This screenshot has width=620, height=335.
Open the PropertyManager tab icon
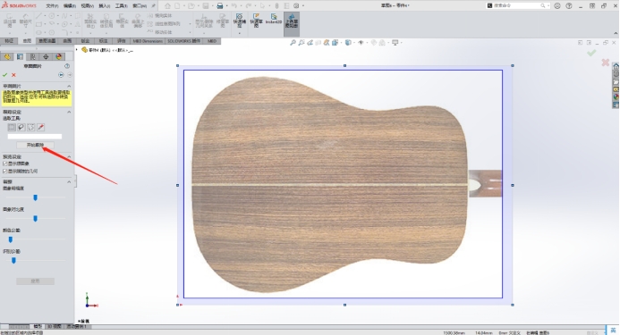pyautogui.click(x=20, y=56)
